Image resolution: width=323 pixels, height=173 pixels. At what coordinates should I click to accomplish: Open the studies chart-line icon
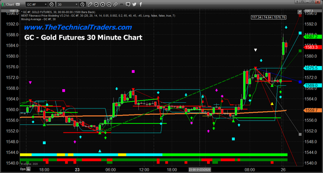[x=96, y=4]
